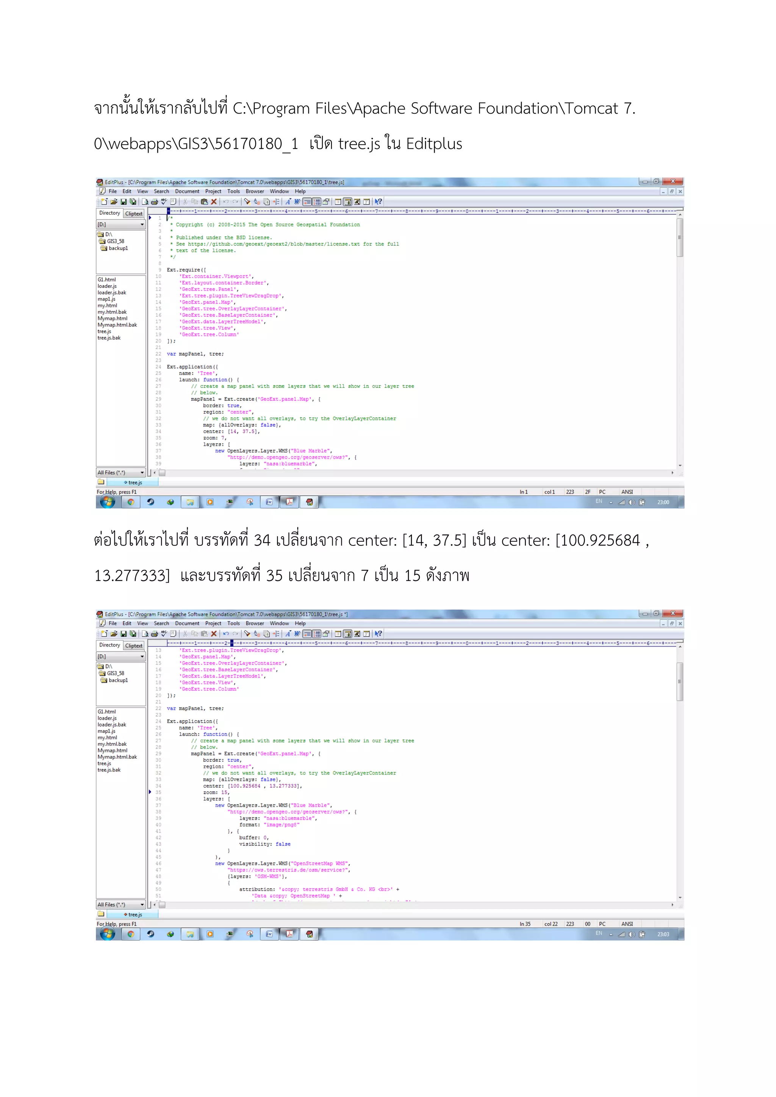Click Redo icon in lower EditPlus toolbar
The width and height of the screenshot is (776, 1097).
[x=236, y=634]
